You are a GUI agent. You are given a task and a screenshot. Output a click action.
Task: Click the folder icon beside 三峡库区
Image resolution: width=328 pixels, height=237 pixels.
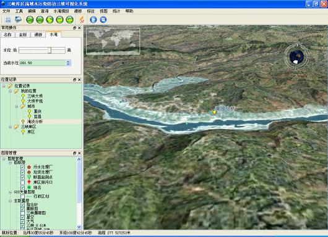pyautogui.click(x=16, y=127)
